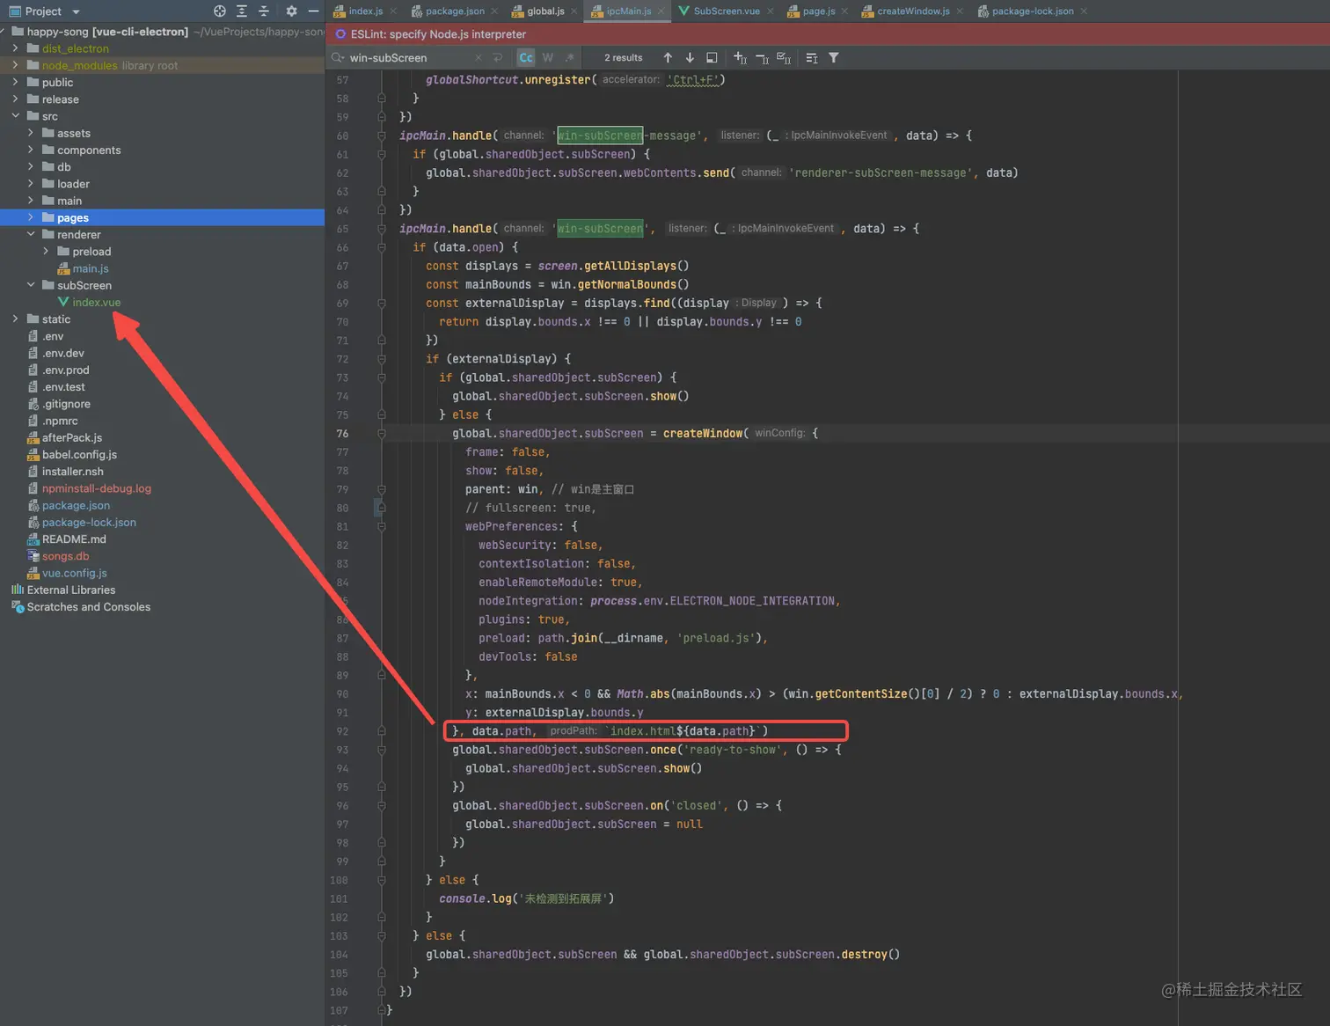1330x1026 pixels.
Task: Collapse the renderer folder
Action: point(31,234)
